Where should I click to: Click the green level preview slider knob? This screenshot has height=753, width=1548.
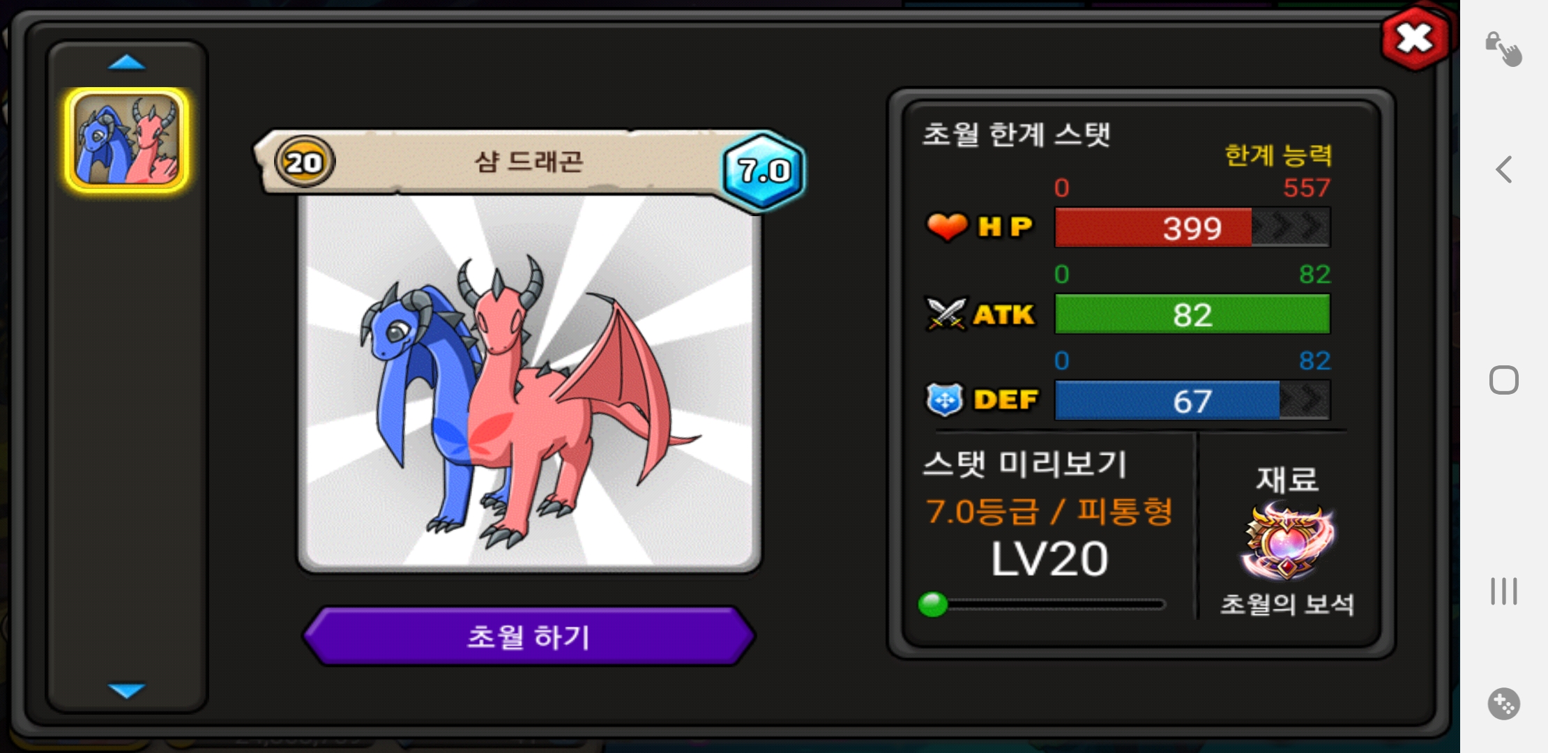click(x=933, y=604)
